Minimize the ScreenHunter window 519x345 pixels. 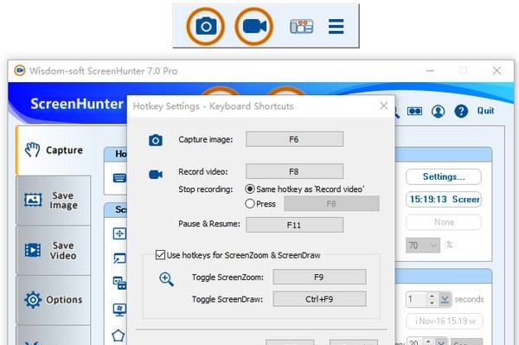(430, 70)
